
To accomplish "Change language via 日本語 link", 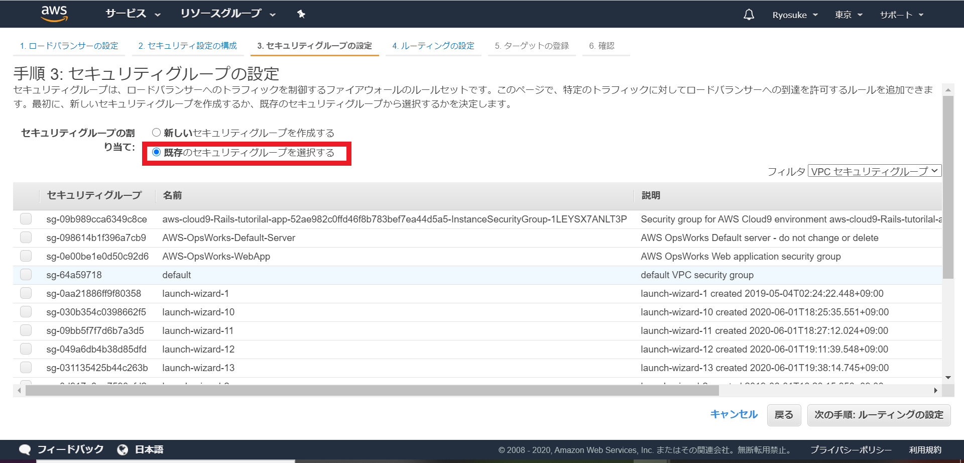I will [149, 449].
